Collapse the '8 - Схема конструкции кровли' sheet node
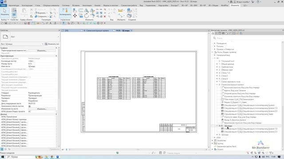Screen dimensions: 284x159 pyautogui.click(x=217, y=84)
